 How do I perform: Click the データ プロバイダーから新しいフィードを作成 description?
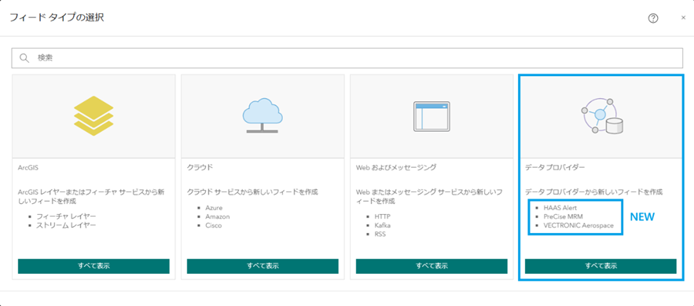pos(593,192)
